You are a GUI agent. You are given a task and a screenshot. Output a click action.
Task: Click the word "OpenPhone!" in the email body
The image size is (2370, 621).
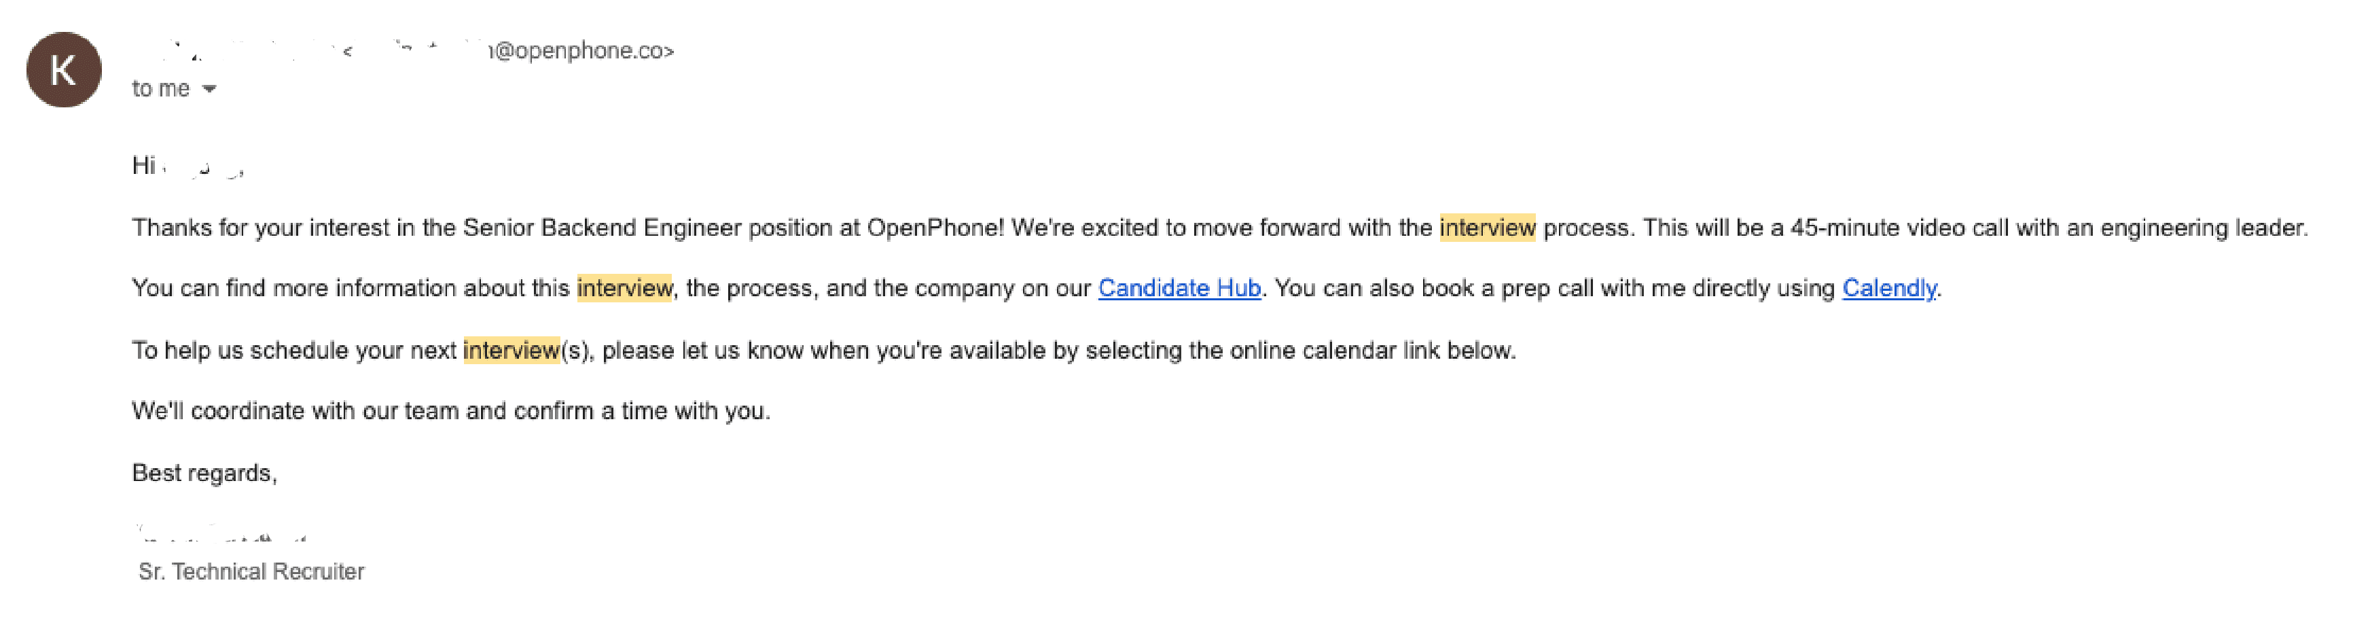coord(935,227)
